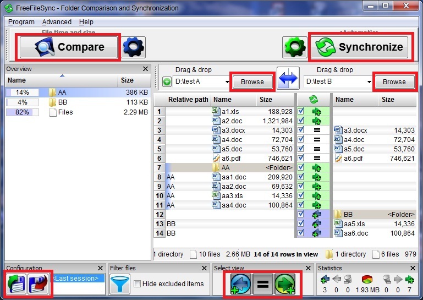423x300 pixels.
Task: Click Relative path column header
Action: point(188,100)
